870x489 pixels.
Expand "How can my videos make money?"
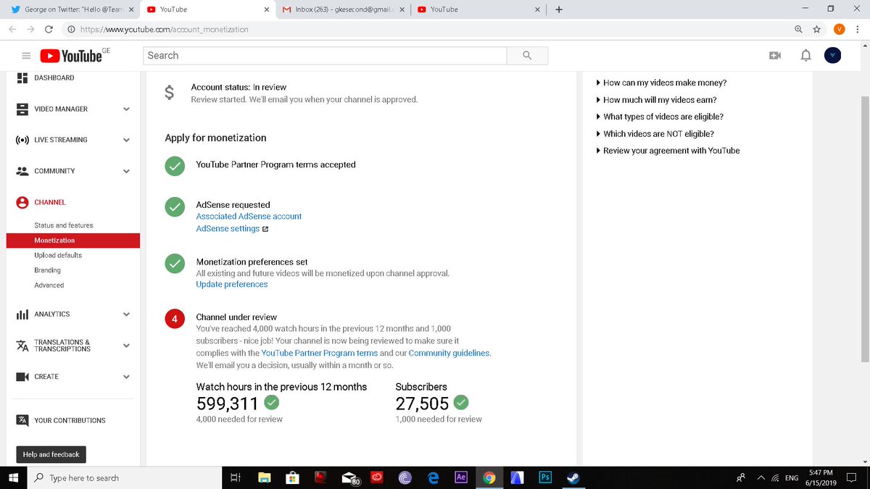pyautogui.click(x=660, y=83)
